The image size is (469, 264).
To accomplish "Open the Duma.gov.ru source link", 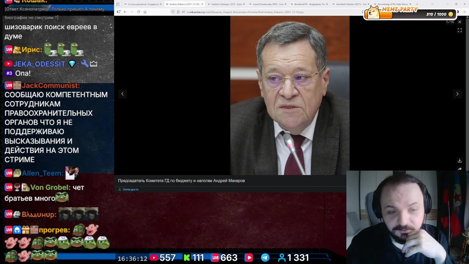I will pos(130,189).
